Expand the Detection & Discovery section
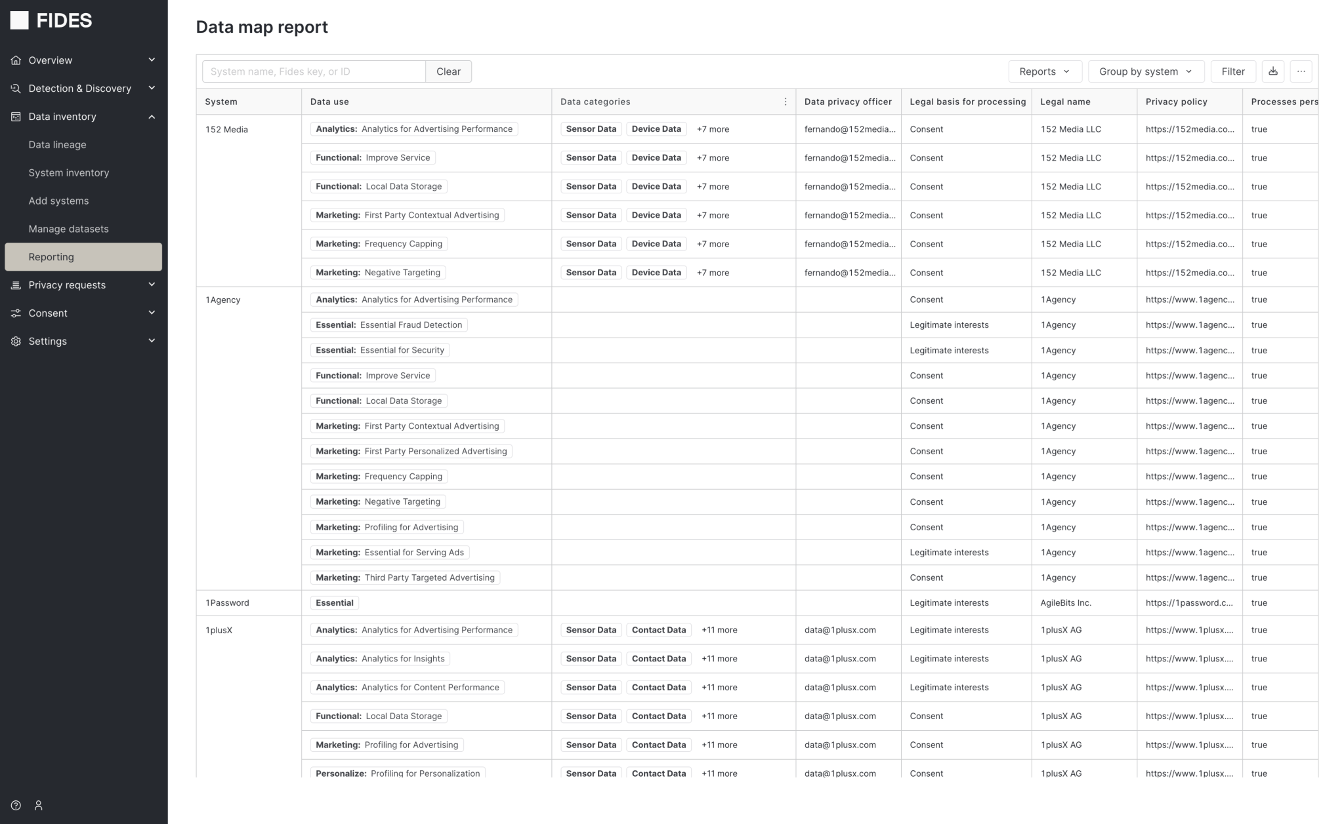 [152, 88]
